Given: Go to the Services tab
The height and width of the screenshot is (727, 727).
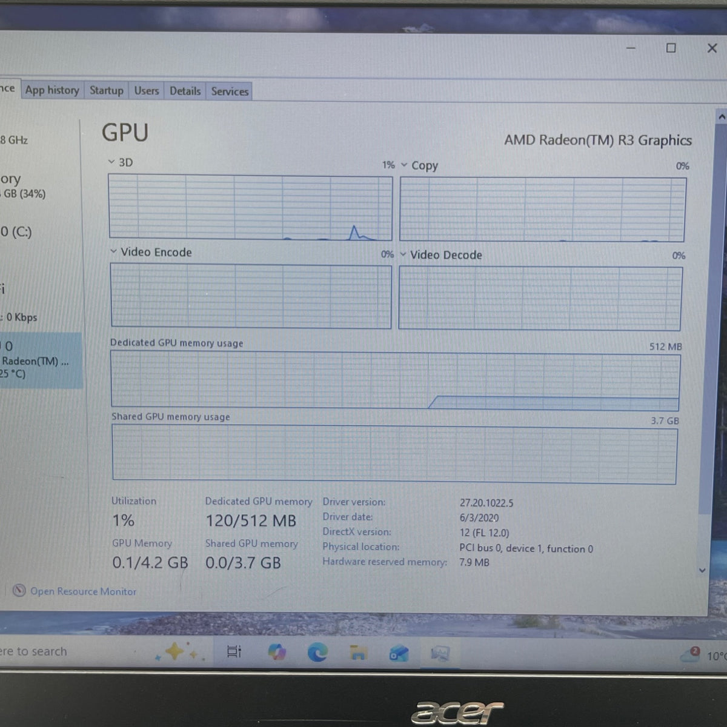Looking at the screenshot, I should click(230, 91).
